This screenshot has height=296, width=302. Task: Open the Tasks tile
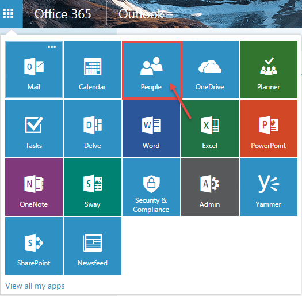[34, 128]
